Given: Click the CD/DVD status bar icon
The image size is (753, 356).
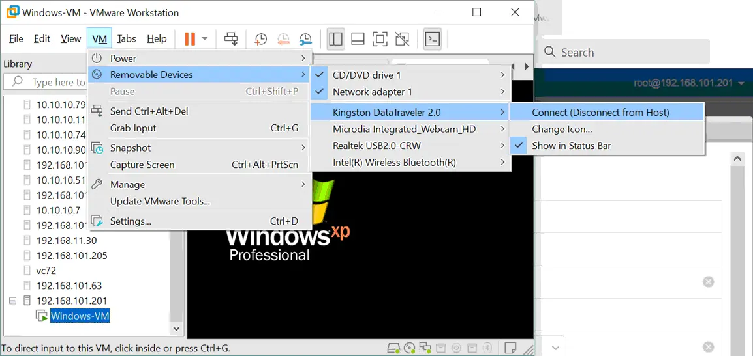Looking at the screenshot, I should [410, 348].
